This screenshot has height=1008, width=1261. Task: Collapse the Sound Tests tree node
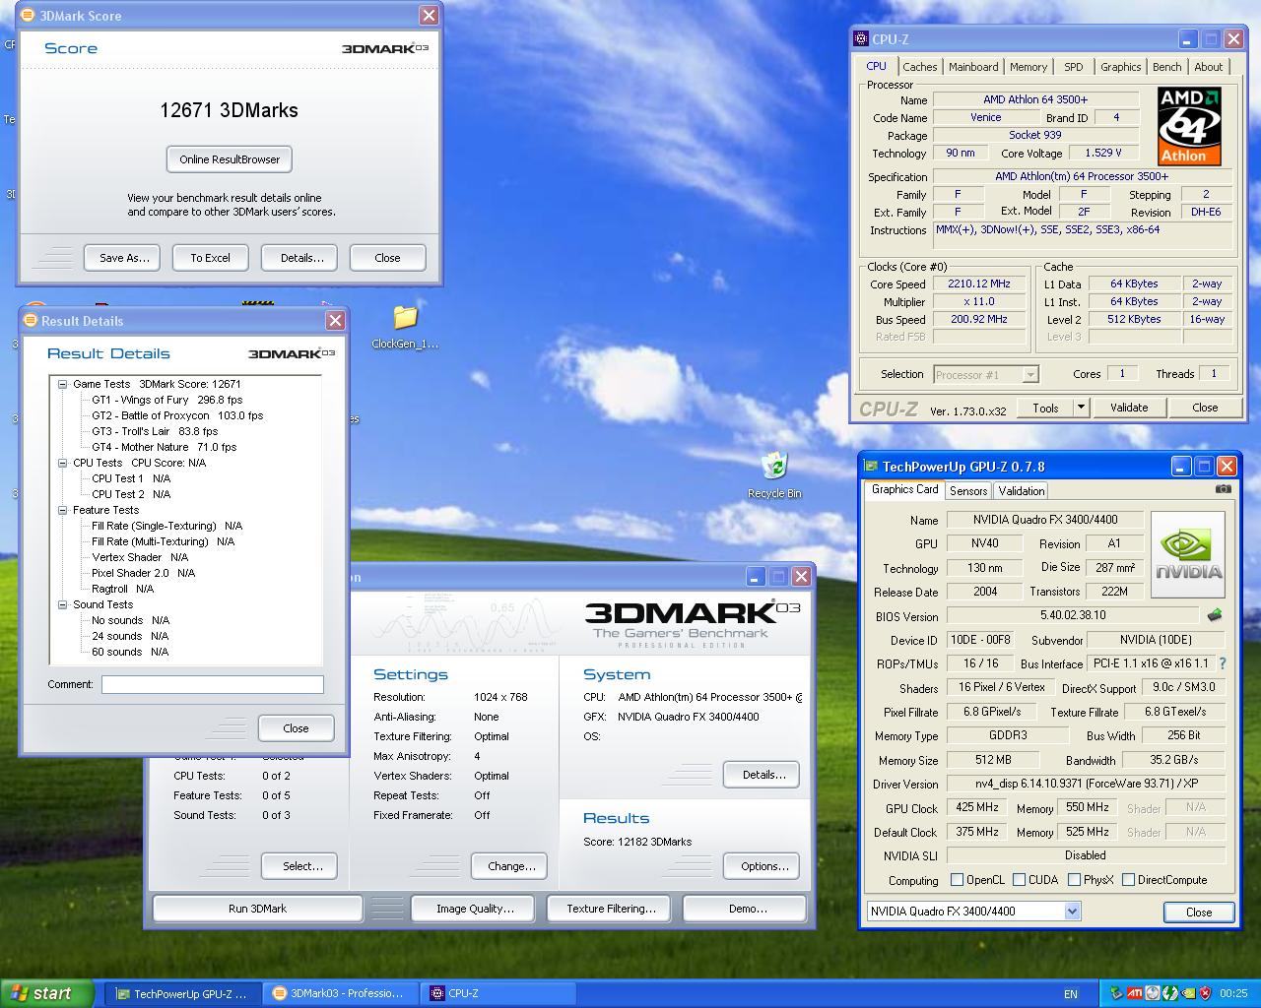(x=63, y=604)
